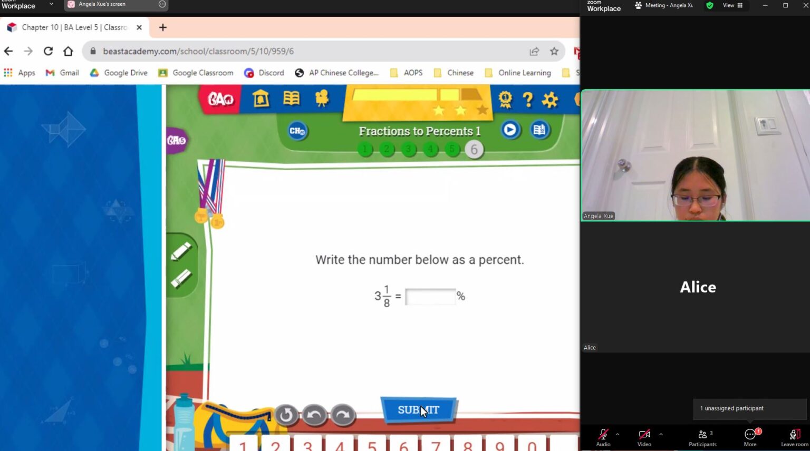Go forward in the browser

click(28, 51)
